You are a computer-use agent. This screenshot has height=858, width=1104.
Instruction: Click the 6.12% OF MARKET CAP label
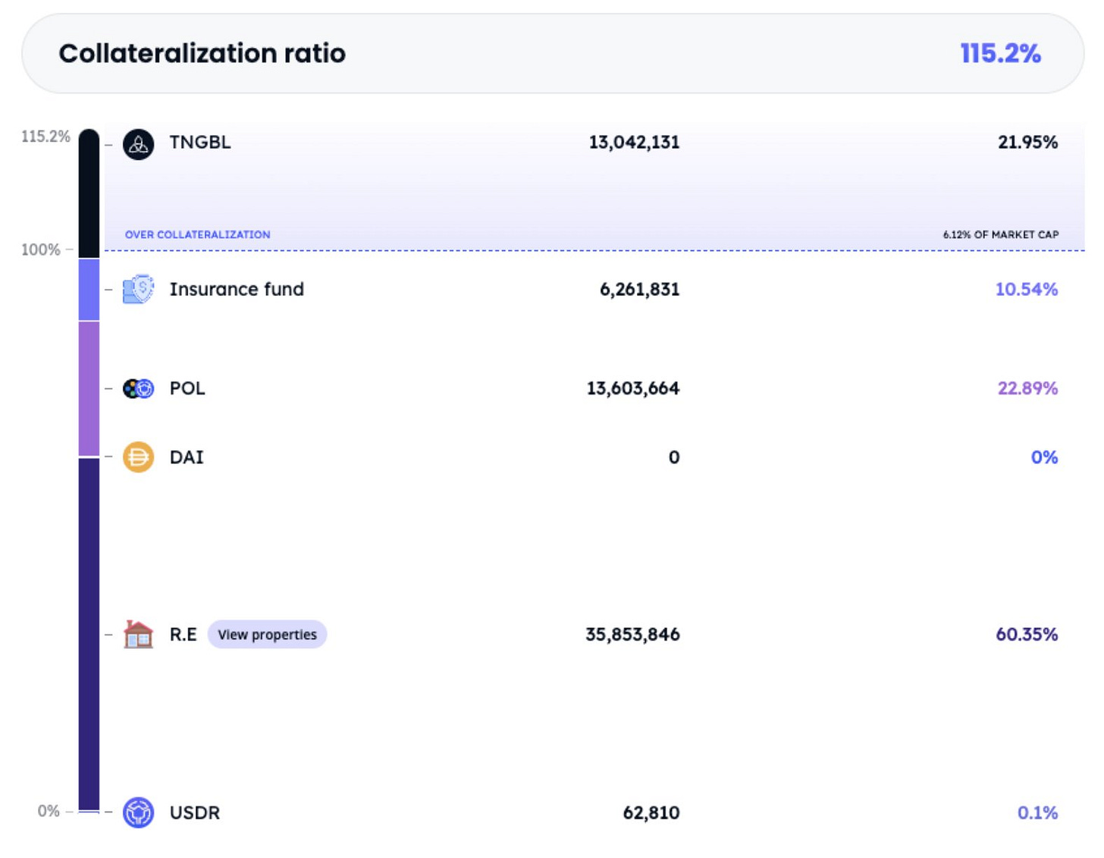pyautogui.click(x=1000, y=234)
